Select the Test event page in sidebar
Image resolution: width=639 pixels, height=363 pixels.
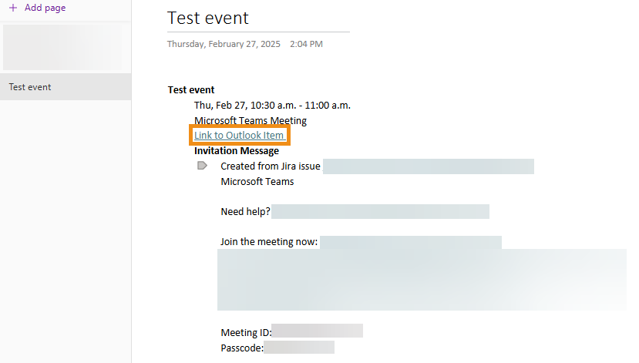point(31,87)
